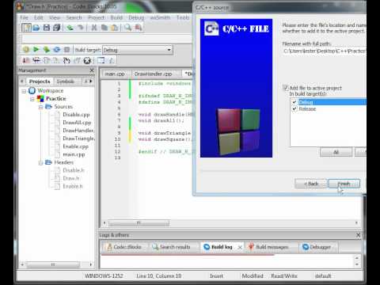The image size is (380, 285).
Task: Click the blue Rebuild icon
Action: [57, 49]
